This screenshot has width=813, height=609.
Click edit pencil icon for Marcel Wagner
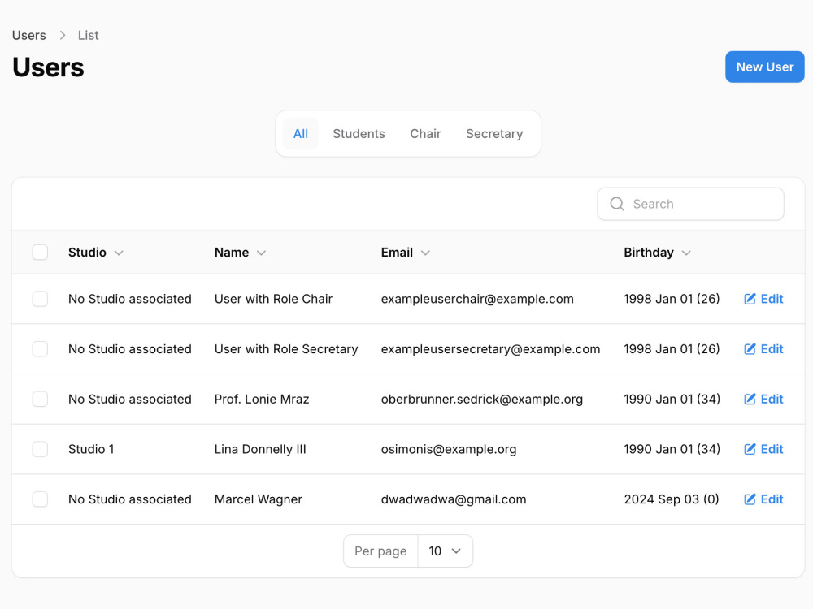click(750, 499)
